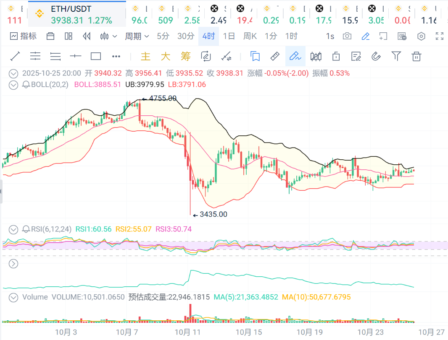Viewport: 448px width, 340px height.
Task: Open the 指标 indicators button
Action: (24, 36)
